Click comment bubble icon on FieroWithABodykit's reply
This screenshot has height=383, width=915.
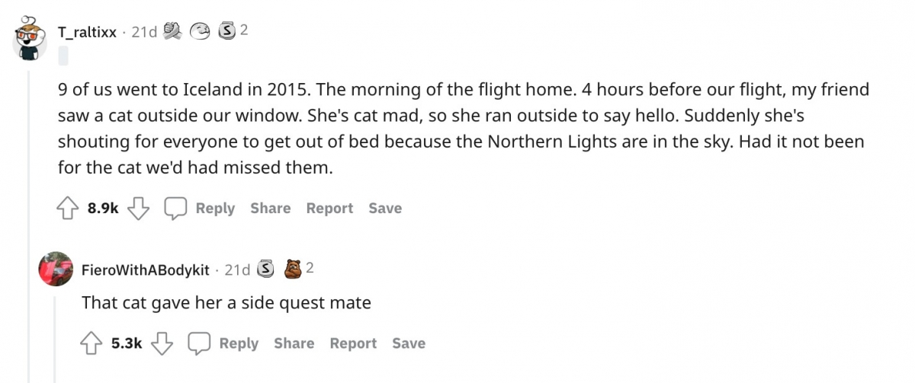200,343
